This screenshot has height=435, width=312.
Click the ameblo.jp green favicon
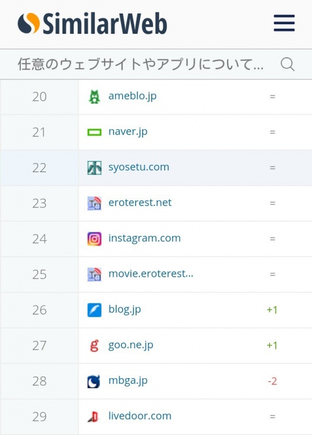[94, 97]
